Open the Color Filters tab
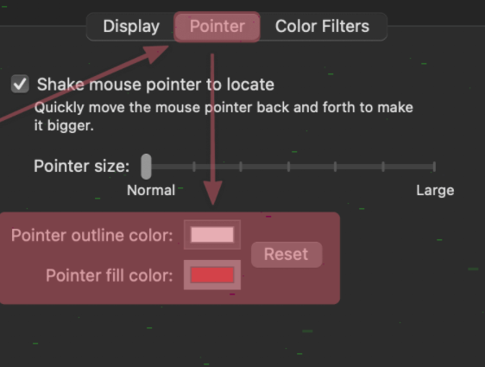Viewport: 485px width, 367px height. [x=322, y=26]
